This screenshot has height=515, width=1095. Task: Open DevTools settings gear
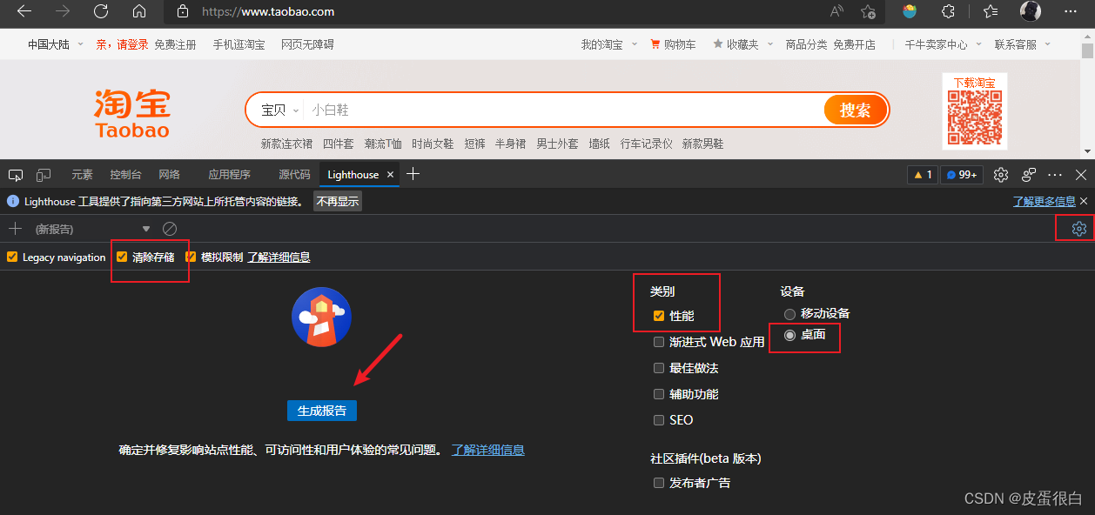[x=1000, y=174]
